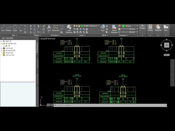Expand the Điểm đo tree node
The width and height of the screenshot is (175, 131).
tap(1, 41)
